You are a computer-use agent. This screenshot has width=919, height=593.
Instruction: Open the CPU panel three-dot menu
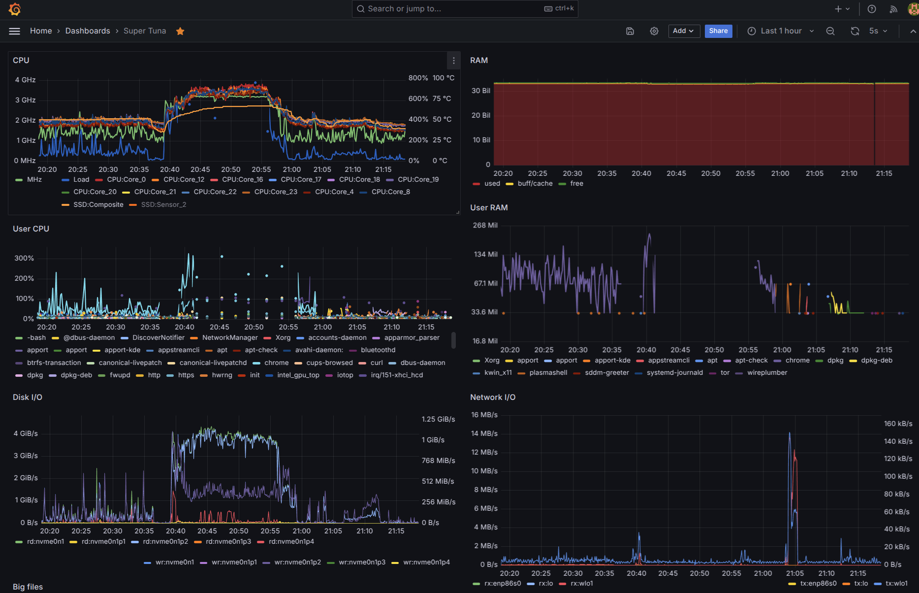(453, 61)
